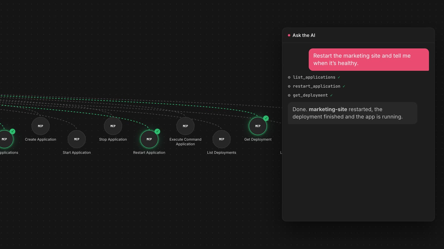Click the checkmark after restart_application
Image resolution: width=444 pixels, height=249 pixels.
pyautogui.click(x=344, y=86)
